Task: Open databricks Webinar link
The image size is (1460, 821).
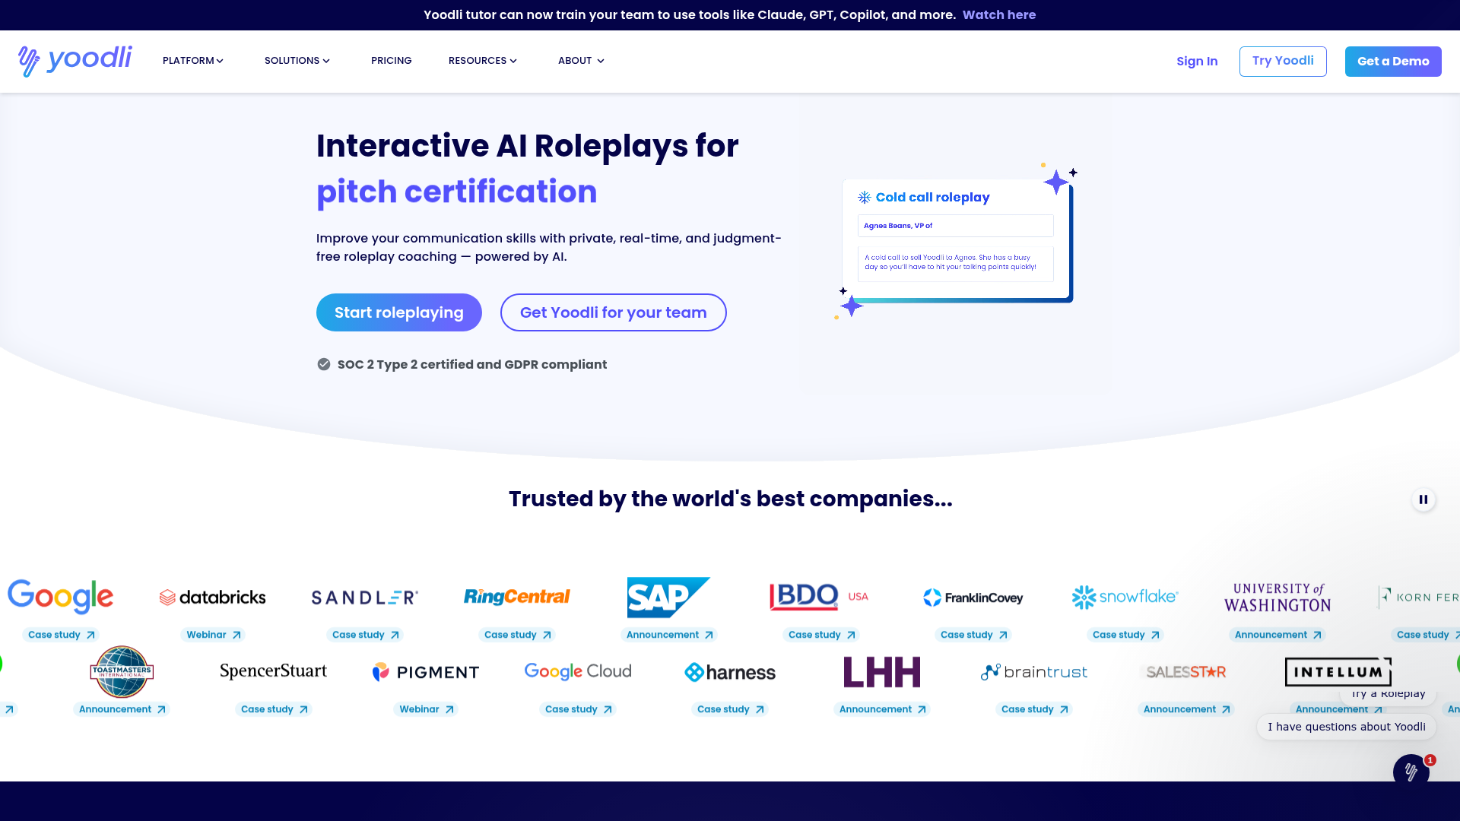Action: (x=213, y=635)
